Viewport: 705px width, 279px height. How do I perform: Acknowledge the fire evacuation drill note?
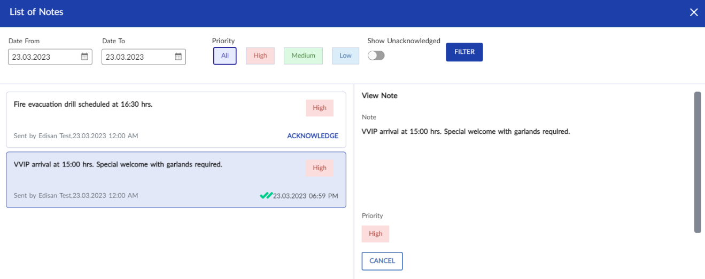pos(313,136)
